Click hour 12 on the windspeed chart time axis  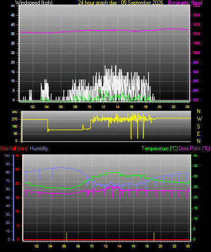(x=103, y=107)
